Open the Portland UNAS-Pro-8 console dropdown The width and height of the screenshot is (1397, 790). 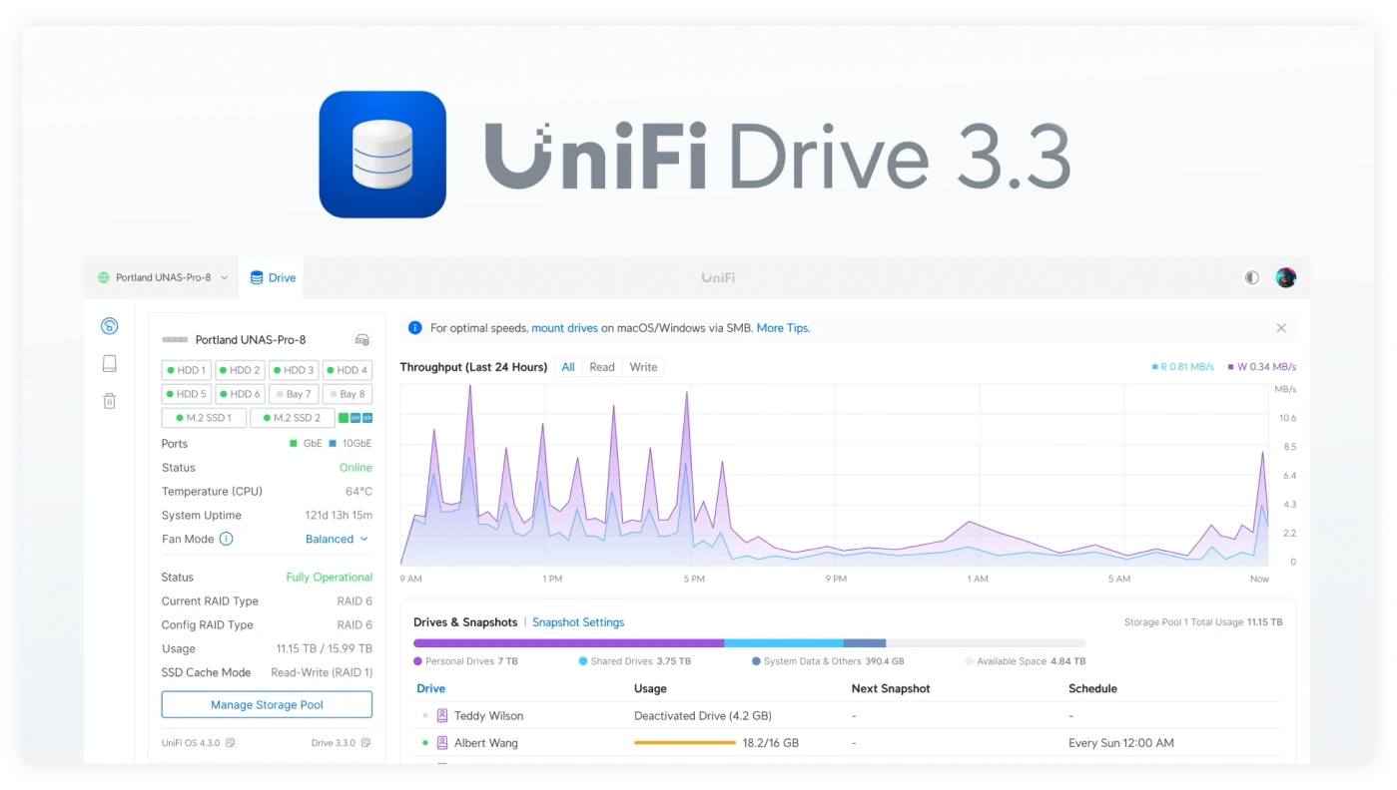[163, 278]
